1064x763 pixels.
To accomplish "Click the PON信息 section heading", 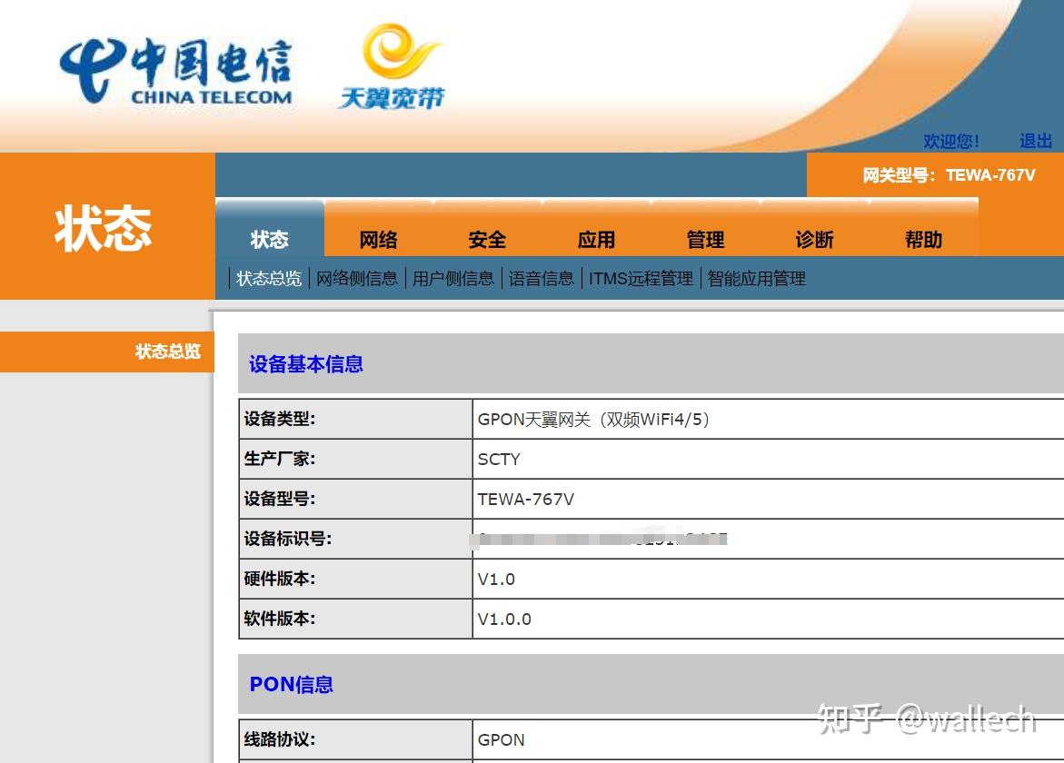I will 291,685.
